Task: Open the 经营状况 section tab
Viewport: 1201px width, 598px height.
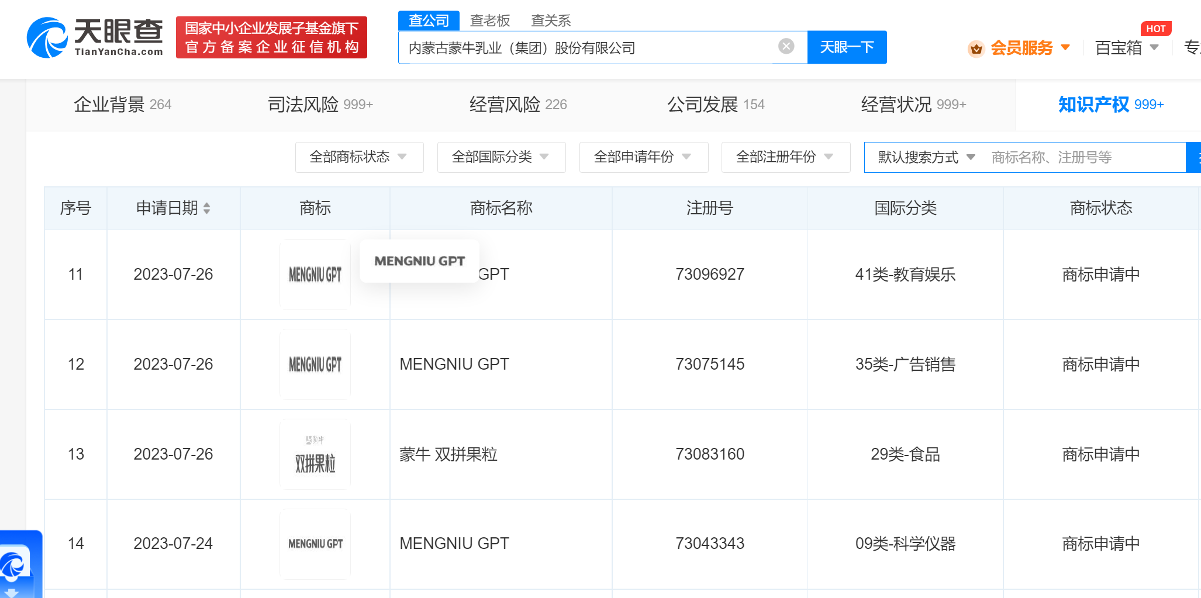Action: (x=913, y=105)
